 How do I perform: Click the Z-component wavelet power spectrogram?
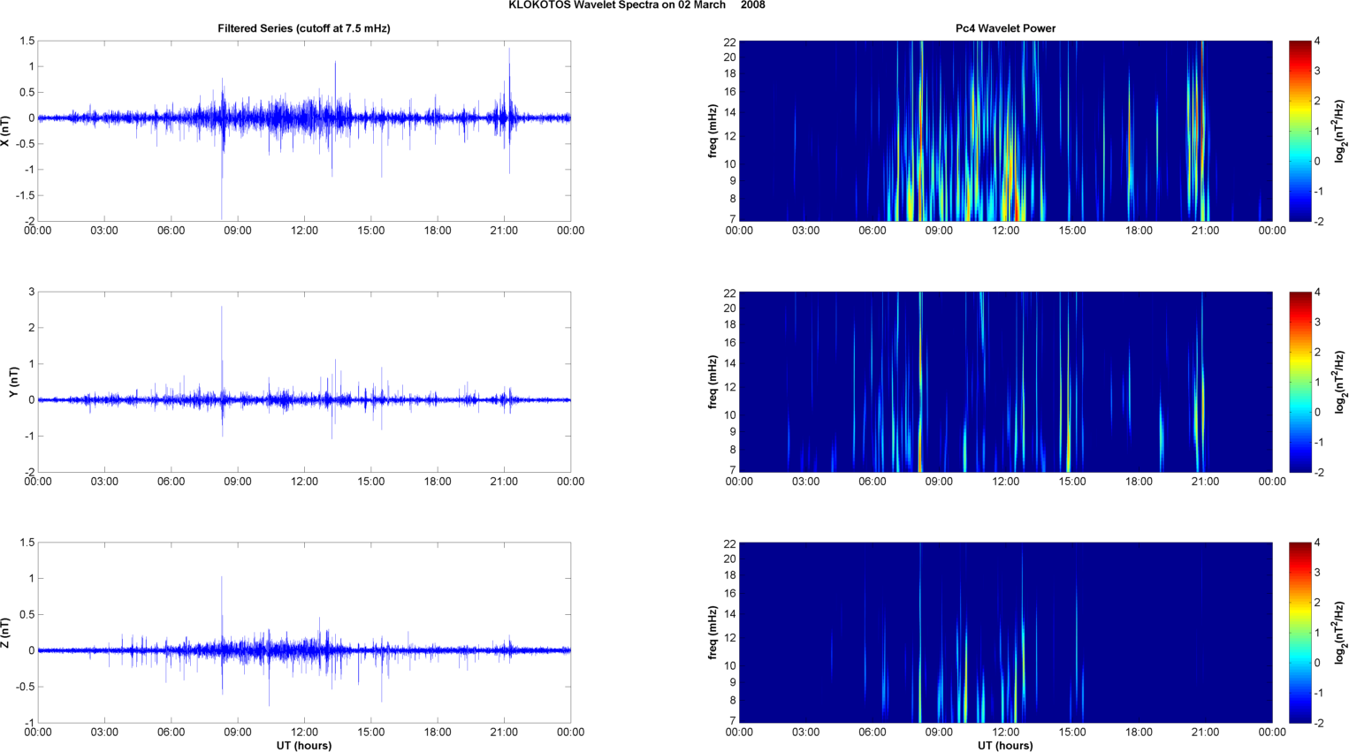pyautogui.click(x=1005, y=633)
